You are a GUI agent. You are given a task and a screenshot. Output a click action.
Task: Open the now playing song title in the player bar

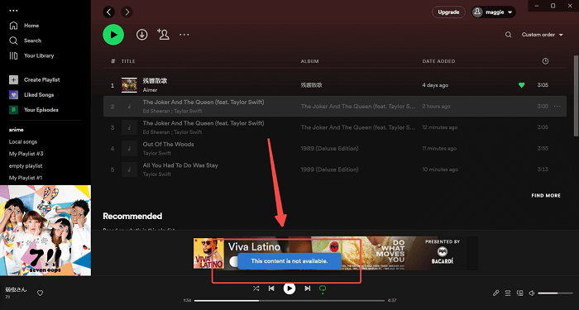click(x=16, y=289)
